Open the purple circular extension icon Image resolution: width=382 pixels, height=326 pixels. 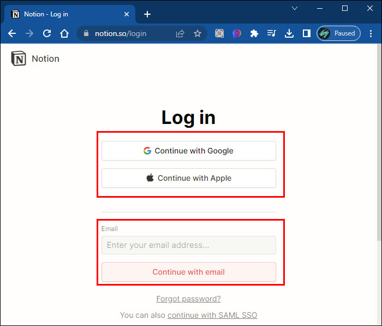236,33
